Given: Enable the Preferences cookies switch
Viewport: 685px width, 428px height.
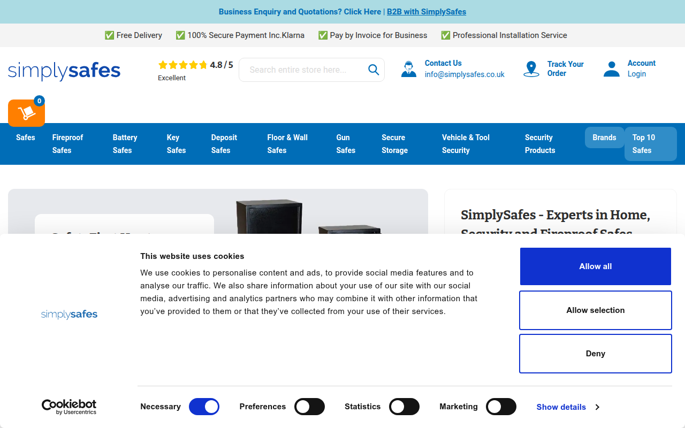Looking at the screenshot, I should 310,407.
